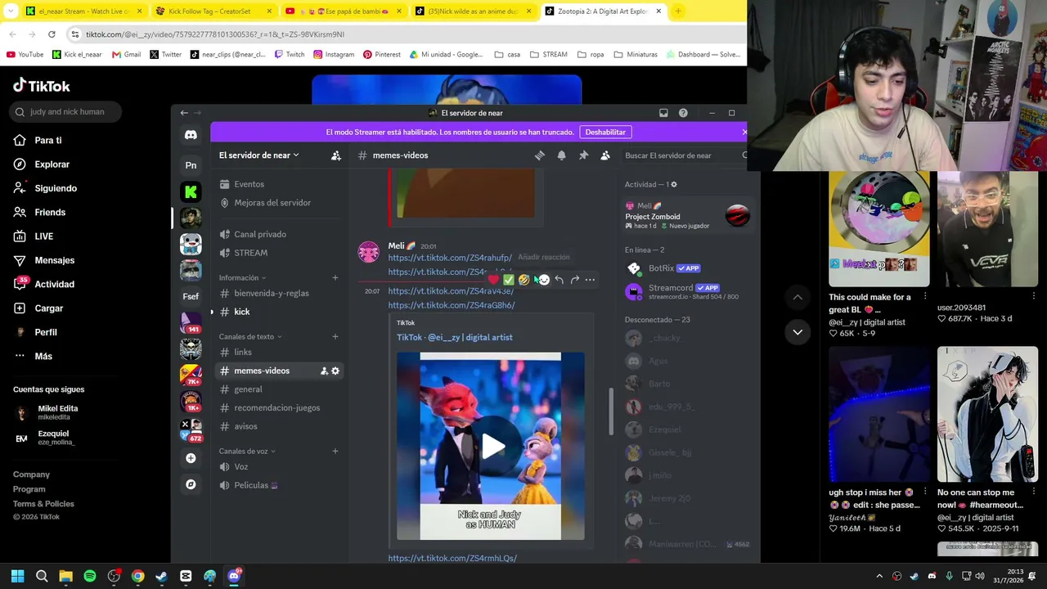Open This could make for a great BL thumbnail

(x=879, y=229)
